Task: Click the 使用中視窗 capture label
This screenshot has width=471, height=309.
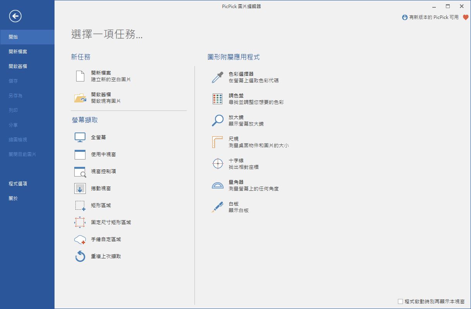Action: (x=104, y=154)
